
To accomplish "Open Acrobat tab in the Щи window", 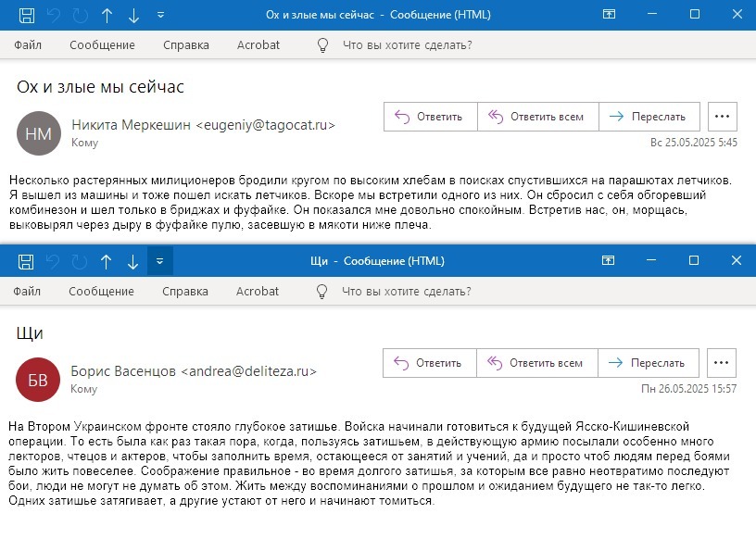I will [258, 291].
